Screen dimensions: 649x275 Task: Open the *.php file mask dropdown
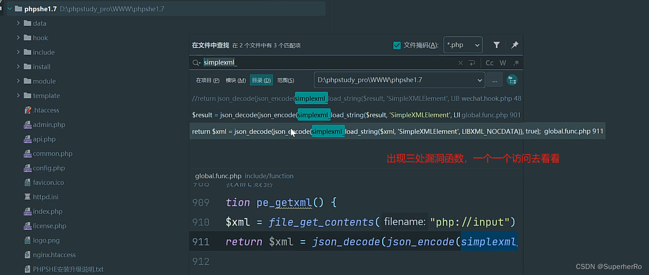(x=463, y=45)
